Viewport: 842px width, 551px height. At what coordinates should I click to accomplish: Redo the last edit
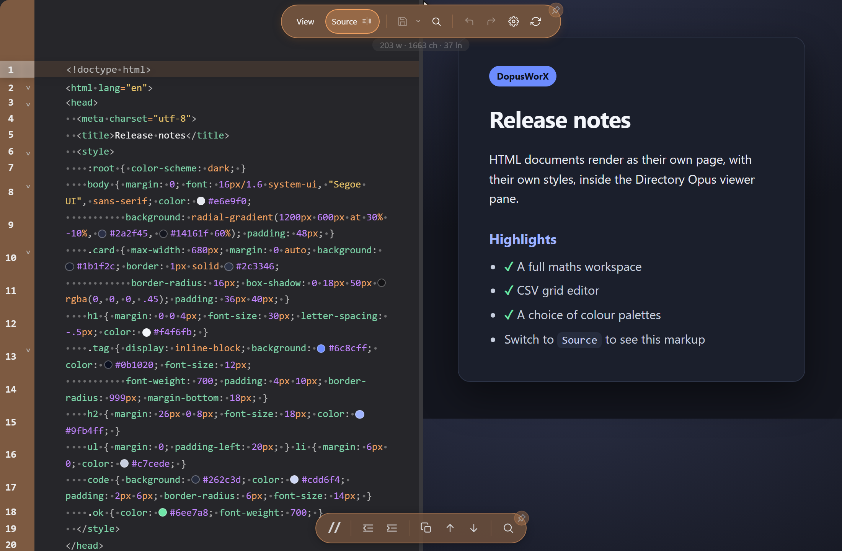491,22
